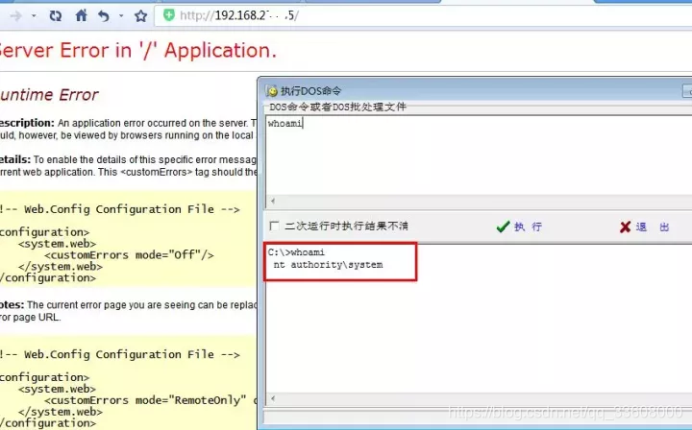Open dropdown next to the undo arrow
The image size is (692, 430).
(x=121, y=16)
